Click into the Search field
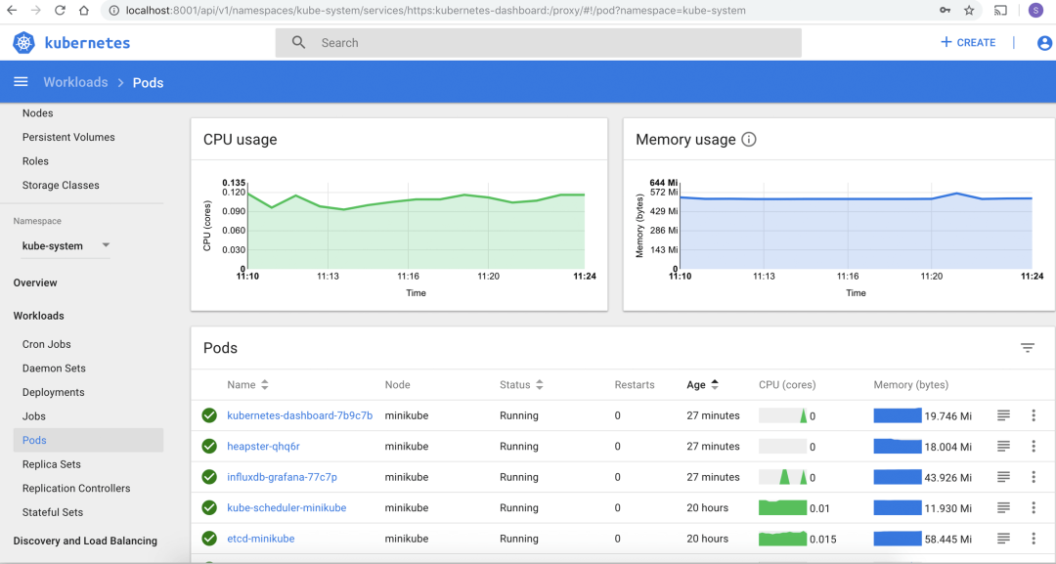 click(x=538, y=42)
